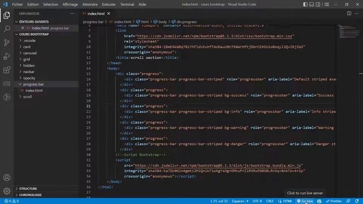The image size is (363, 204).
Task: Open the Edition menu
Action: (33, 5)
